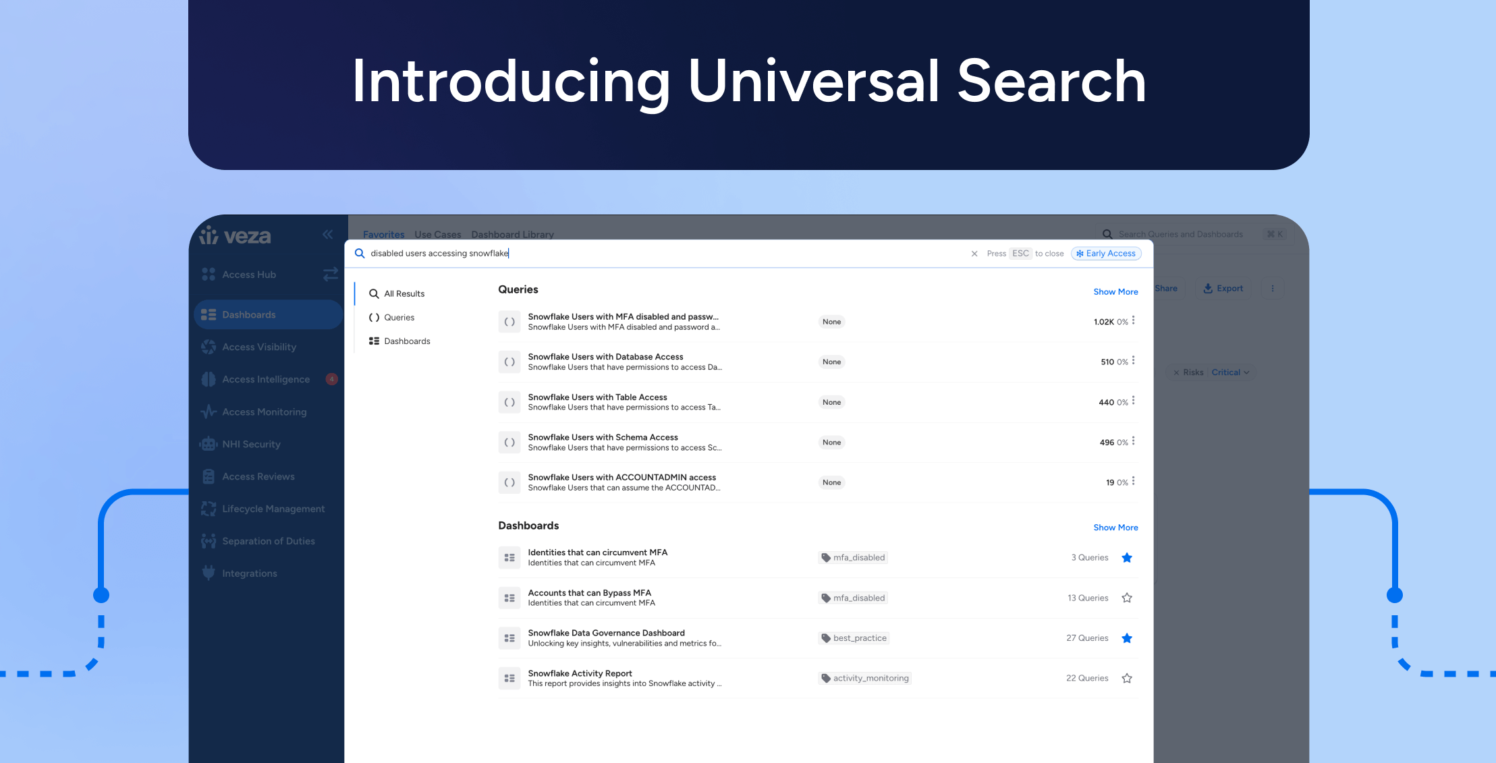Image resolution: width=1496 pixels, height=763 pixels.
Task: Click the Access Intelligence notification badge
Action: click(331, 379)
